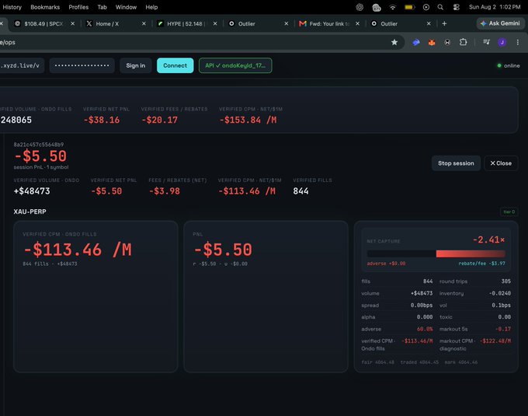Open the Bookmarks menu
Viewport: 528px width, 416px height.
click(x=45, y=7)
